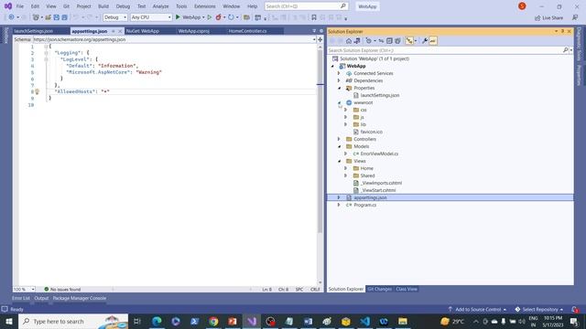586x329 pixels.
Task: Switch to WebApp.csproj editor tab
Action: point(193,31)
